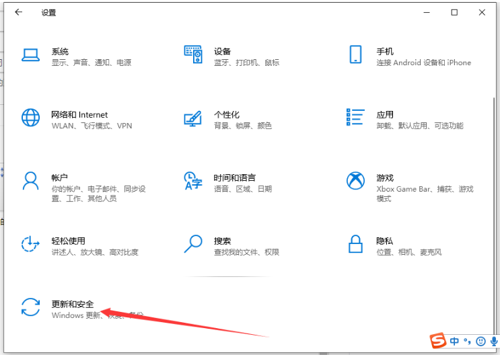Open the 网络和 Internet text link
Viewport: 500px width, 355px height.
coord(79,115)
